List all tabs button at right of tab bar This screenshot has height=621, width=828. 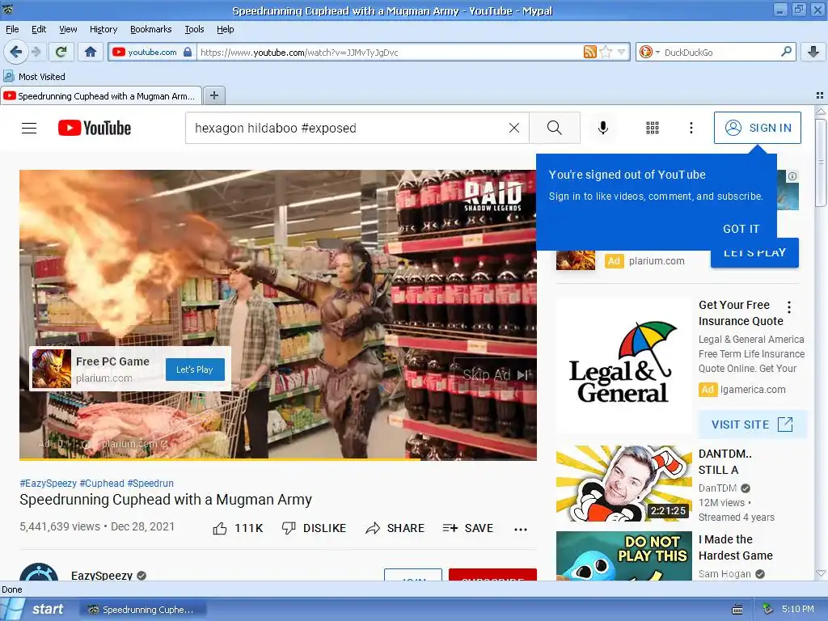pyautogui.click(x=820, y=95)
